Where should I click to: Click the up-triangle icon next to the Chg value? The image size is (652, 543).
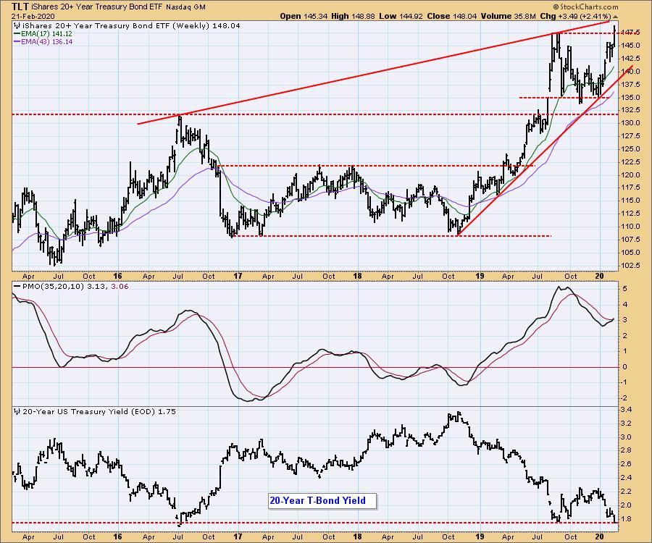[x=615, y=17]
